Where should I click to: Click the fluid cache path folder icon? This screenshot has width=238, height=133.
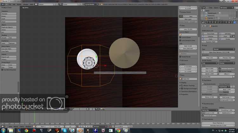click(x=234, y=77)
